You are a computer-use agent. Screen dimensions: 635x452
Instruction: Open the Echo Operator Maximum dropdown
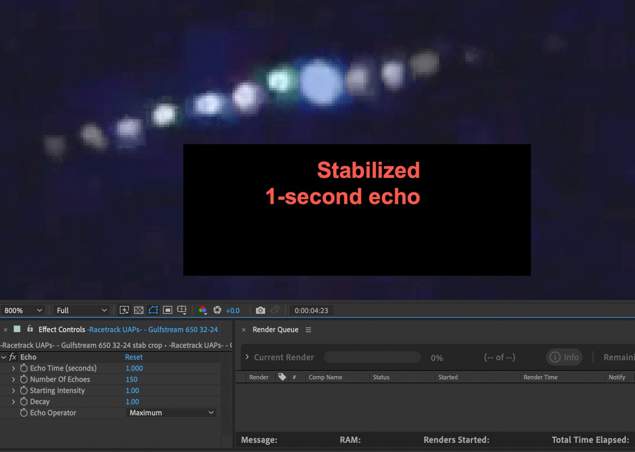click(171, 413)
